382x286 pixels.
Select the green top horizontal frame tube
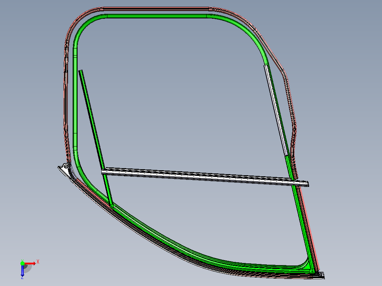point(157,16)
